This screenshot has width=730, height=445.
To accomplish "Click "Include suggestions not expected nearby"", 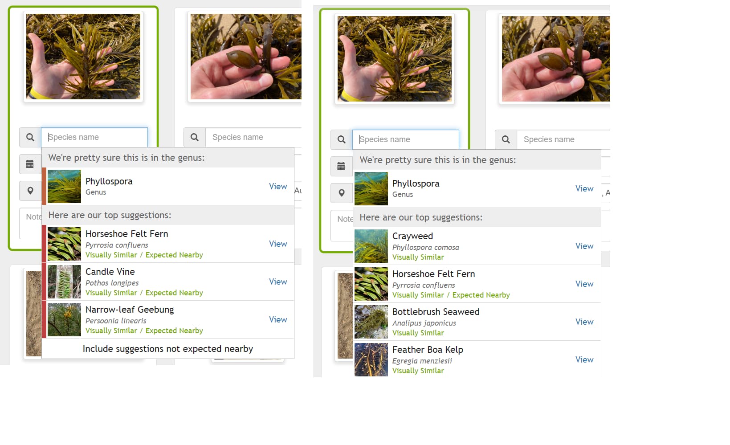I will point(168,349).
